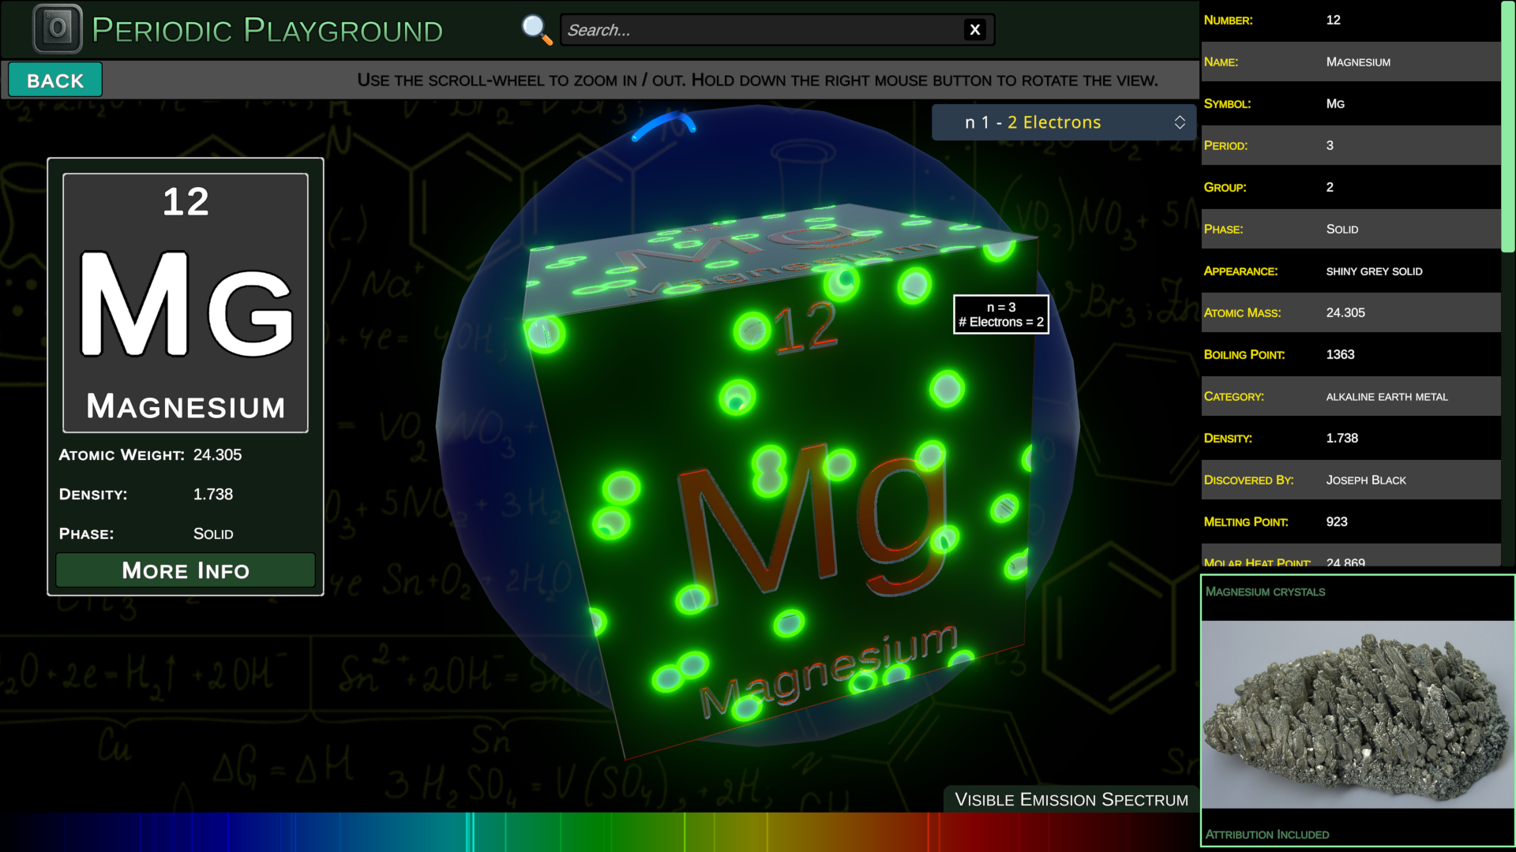Clear search with the X button

coord(975,30)
